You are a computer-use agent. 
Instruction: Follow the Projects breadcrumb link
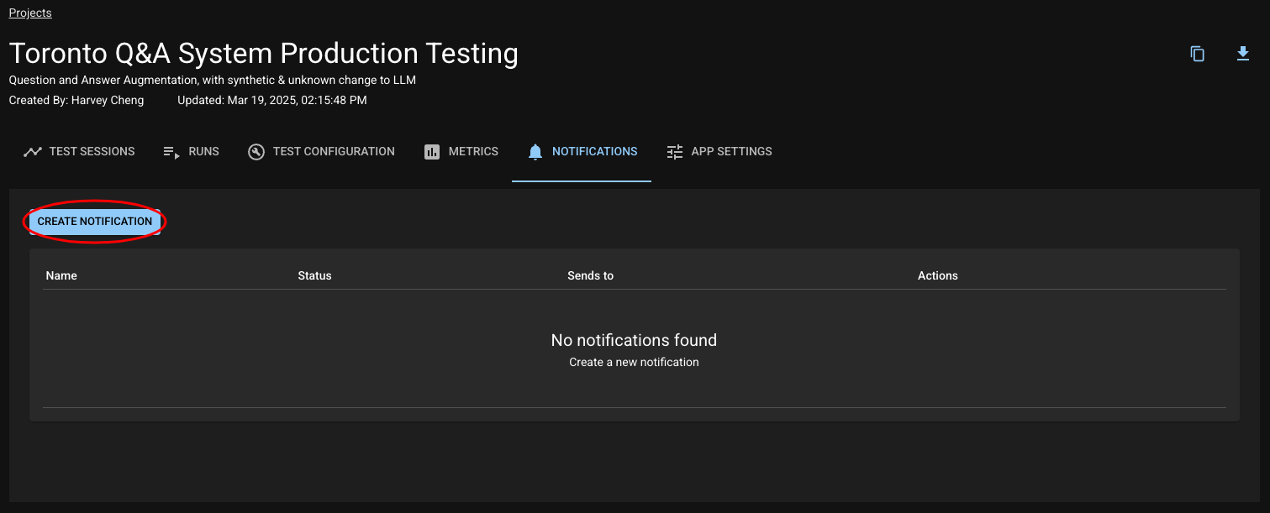coord(30,13)
